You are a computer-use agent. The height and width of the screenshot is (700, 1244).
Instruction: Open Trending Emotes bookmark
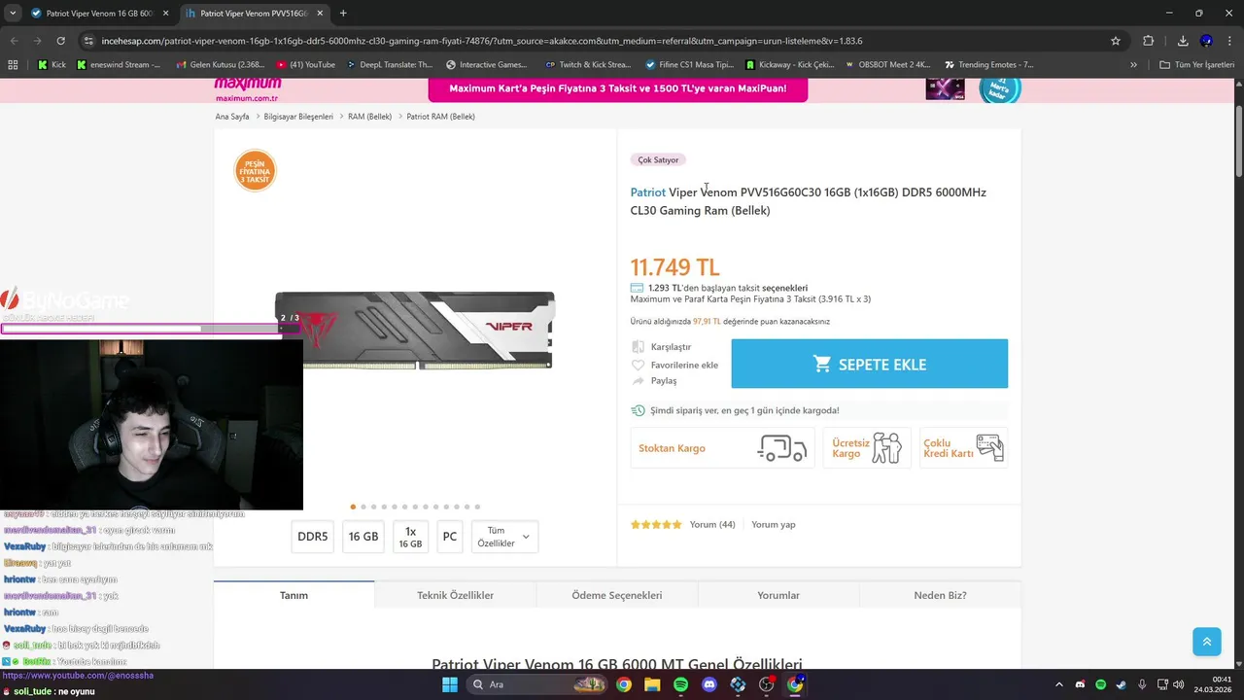point(987,65)
